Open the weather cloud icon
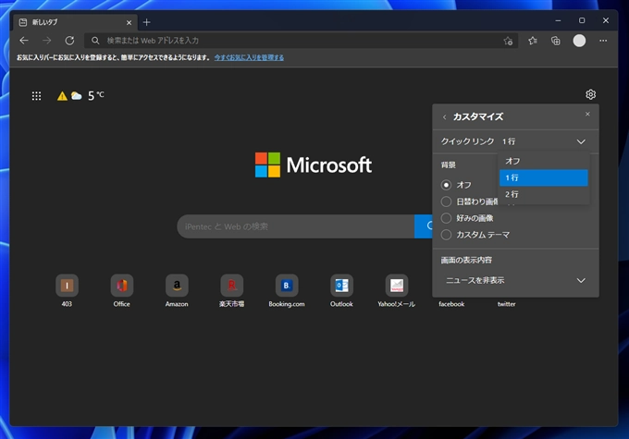This screenshot has height=439, width=629. [76, 96]
